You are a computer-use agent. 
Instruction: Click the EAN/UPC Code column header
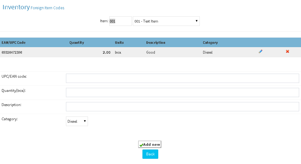(x=13, y=43)
